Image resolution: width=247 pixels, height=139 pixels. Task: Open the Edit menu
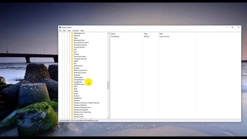pos(64,31)
